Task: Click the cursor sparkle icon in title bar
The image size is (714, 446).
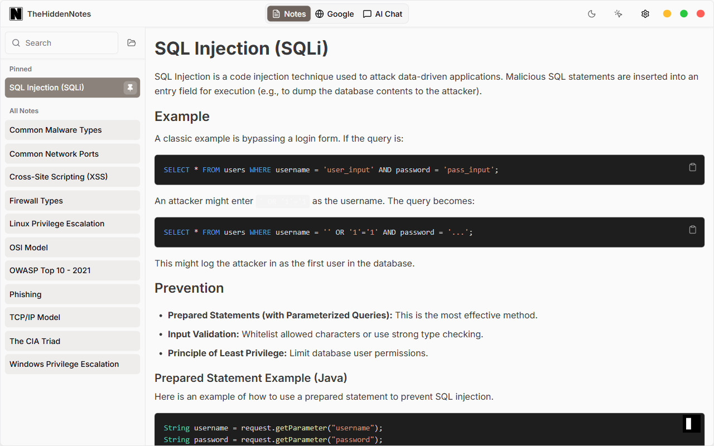Action: pyautogui.click(x=618, y=14)
